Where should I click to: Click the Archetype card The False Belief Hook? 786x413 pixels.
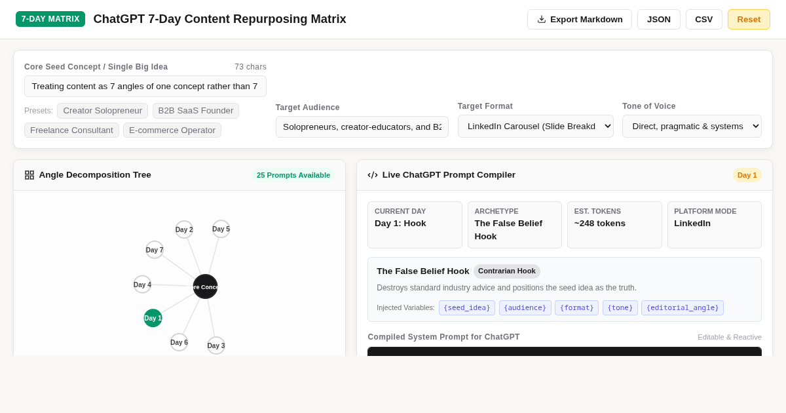click(x=515, y=225)
